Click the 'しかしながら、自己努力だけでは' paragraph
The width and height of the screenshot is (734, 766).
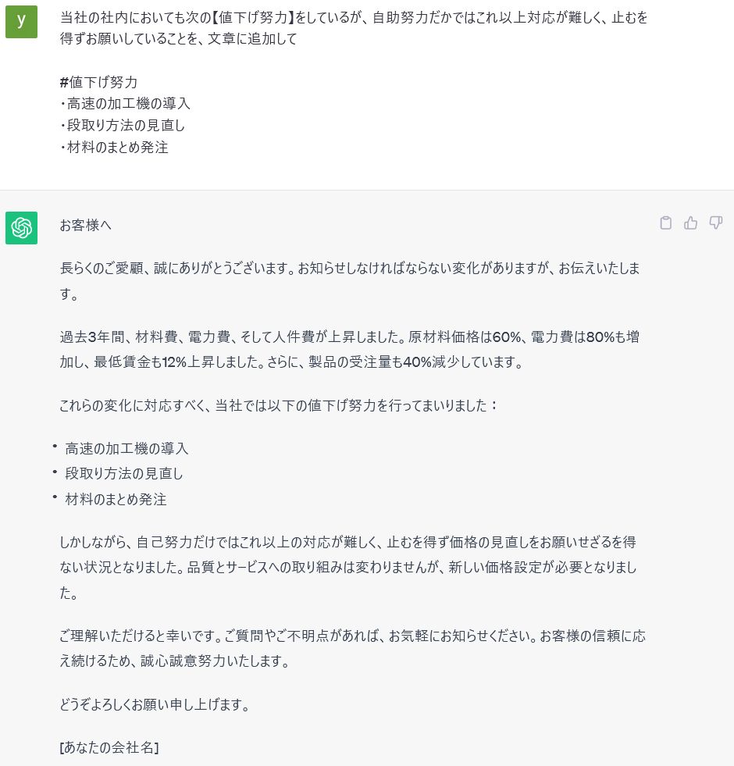click(348, 568)
